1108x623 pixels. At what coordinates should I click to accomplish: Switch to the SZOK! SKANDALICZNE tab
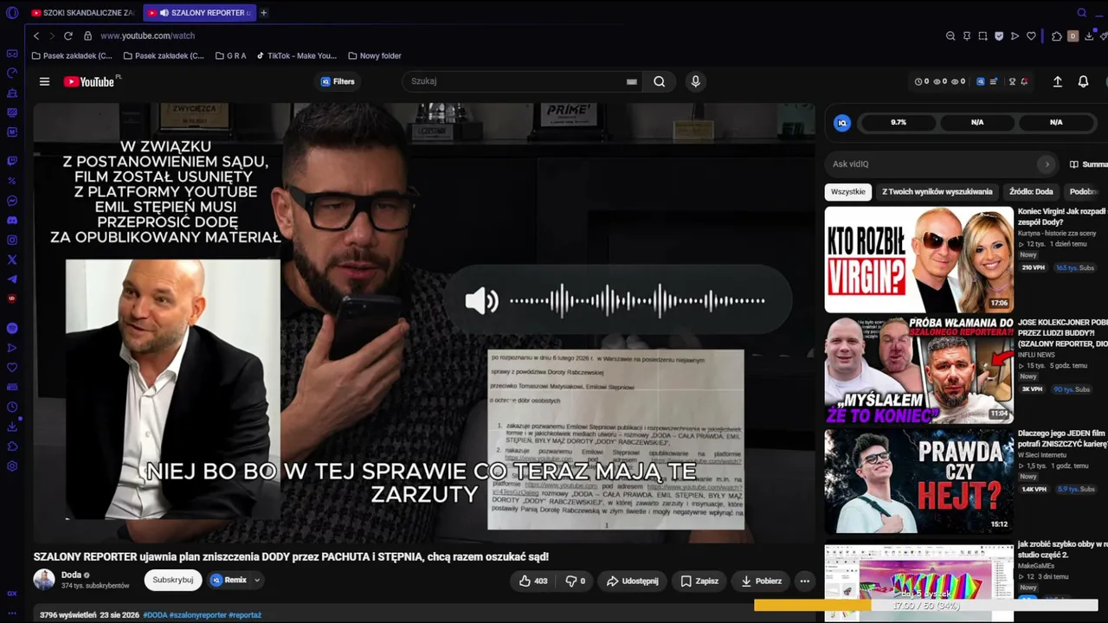tap(83, 13)
